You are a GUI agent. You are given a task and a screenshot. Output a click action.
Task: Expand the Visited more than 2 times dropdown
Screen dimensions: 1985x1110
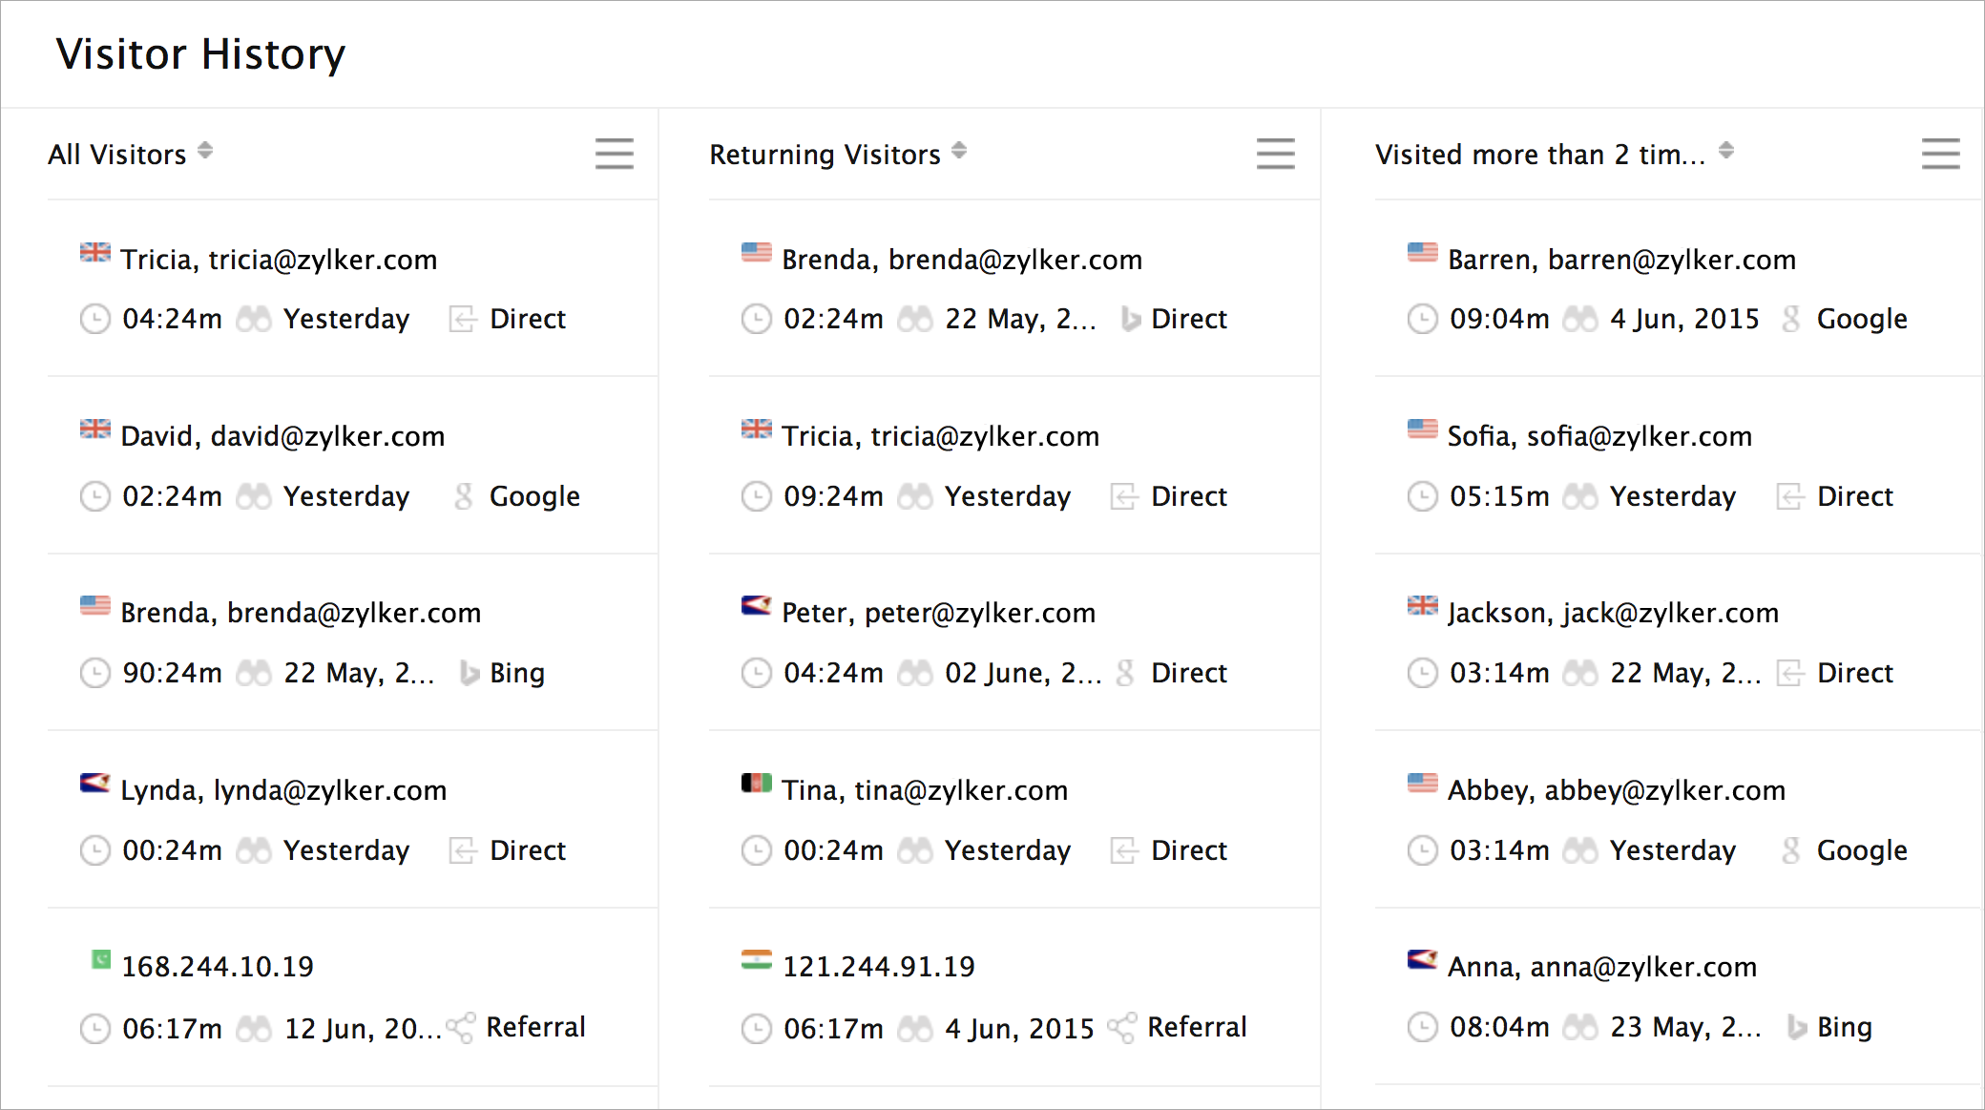(x=1725, y=151)
